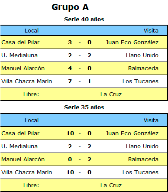Click La Cruz in Serie 40 Libre row

(x=111, y=94)
